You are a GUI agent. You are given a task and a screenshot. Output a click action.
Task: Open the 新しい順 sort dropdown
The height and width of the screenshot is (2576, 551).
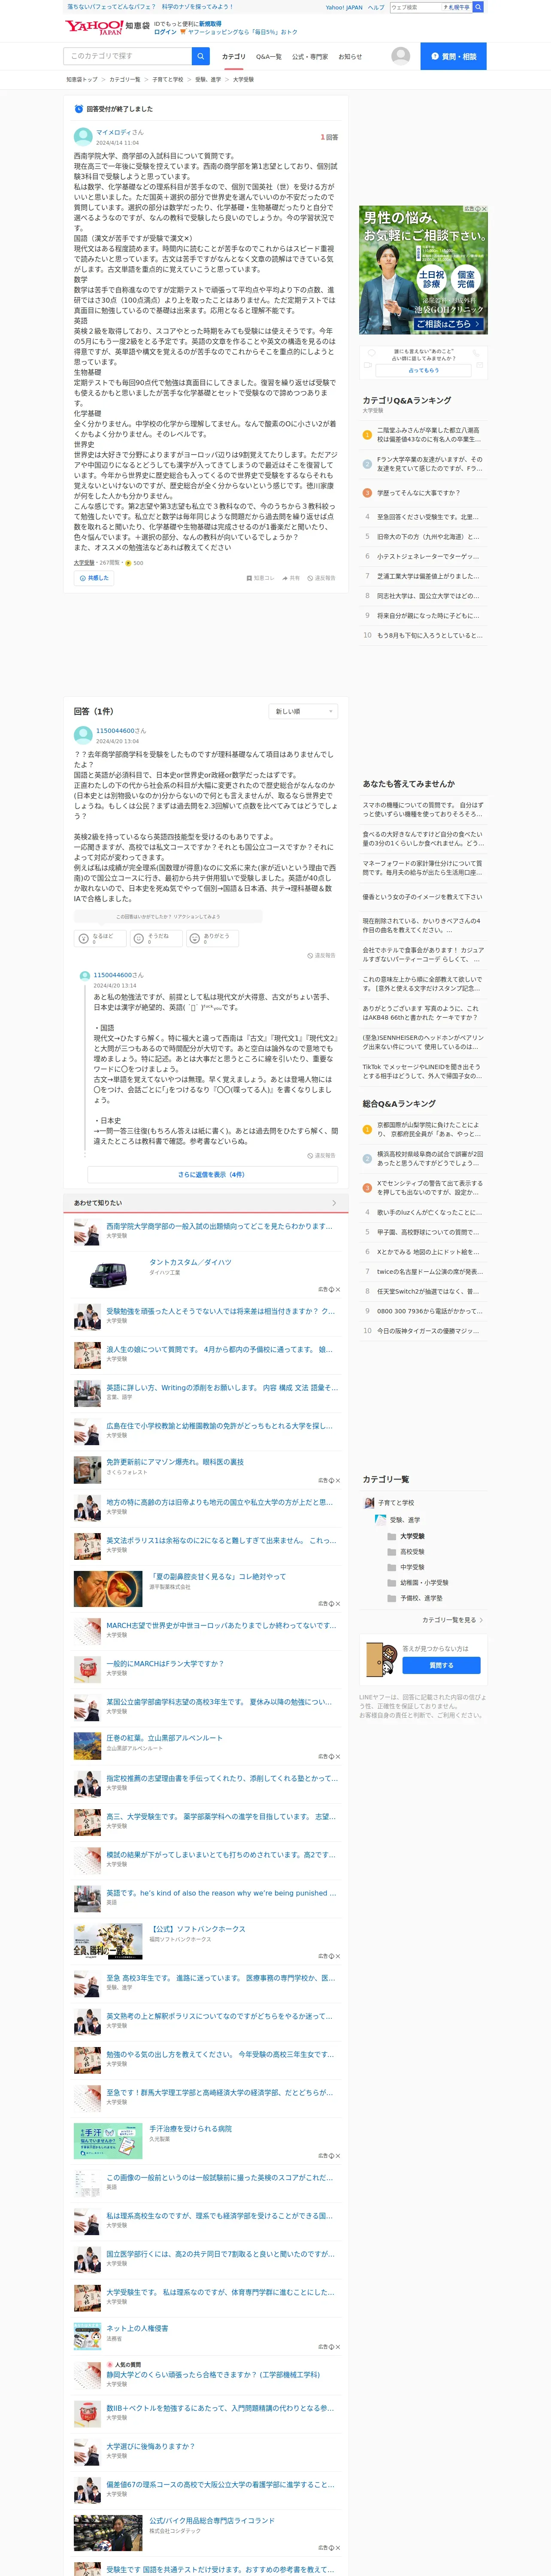point(303,711)
